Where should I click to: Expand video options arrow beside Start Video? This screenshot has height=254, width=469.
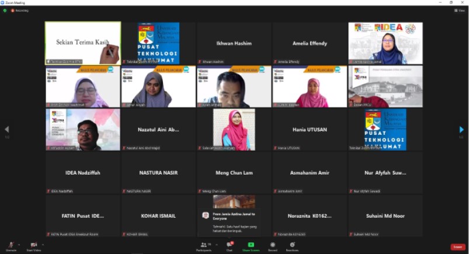[42, 244]
